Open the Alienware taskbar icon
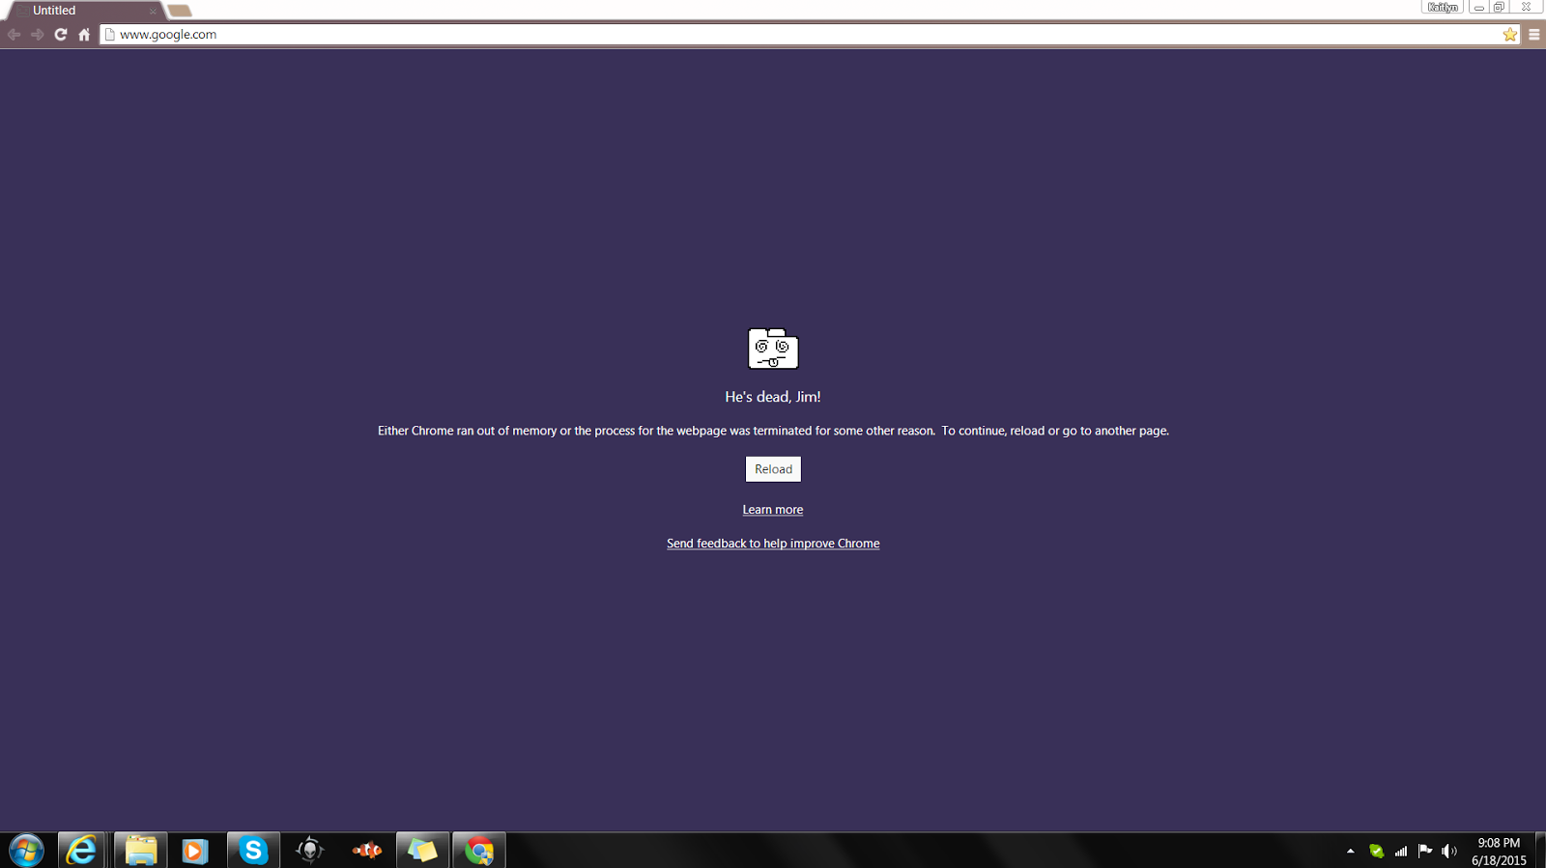The height and width of the screenshot is (868, 1546). pyautogui.click(x=309, y=851)
